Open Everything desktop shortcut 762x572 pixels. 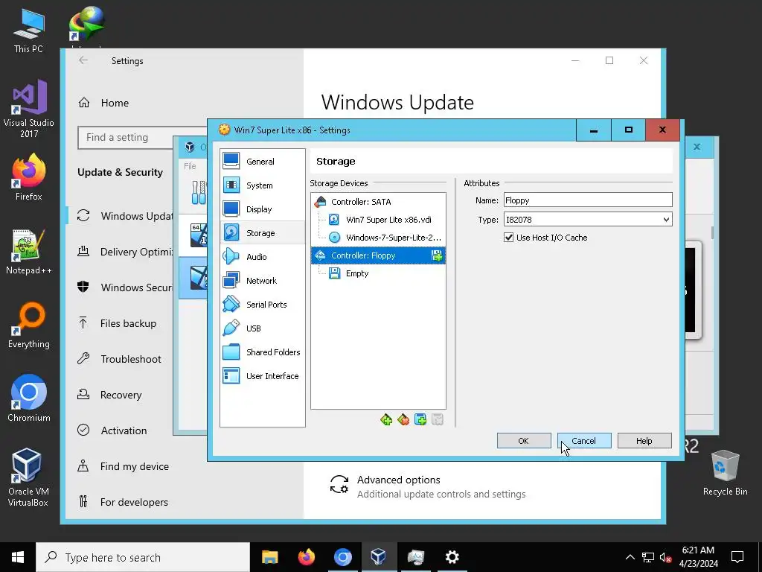(x=28, y=325)
